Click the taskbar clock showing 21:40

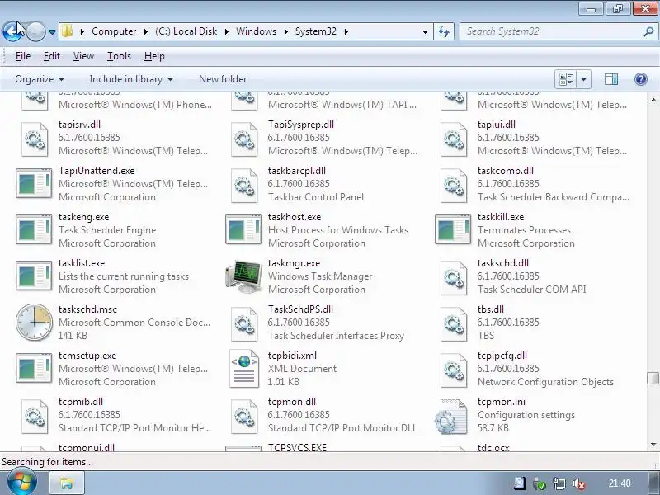(620, 483)
